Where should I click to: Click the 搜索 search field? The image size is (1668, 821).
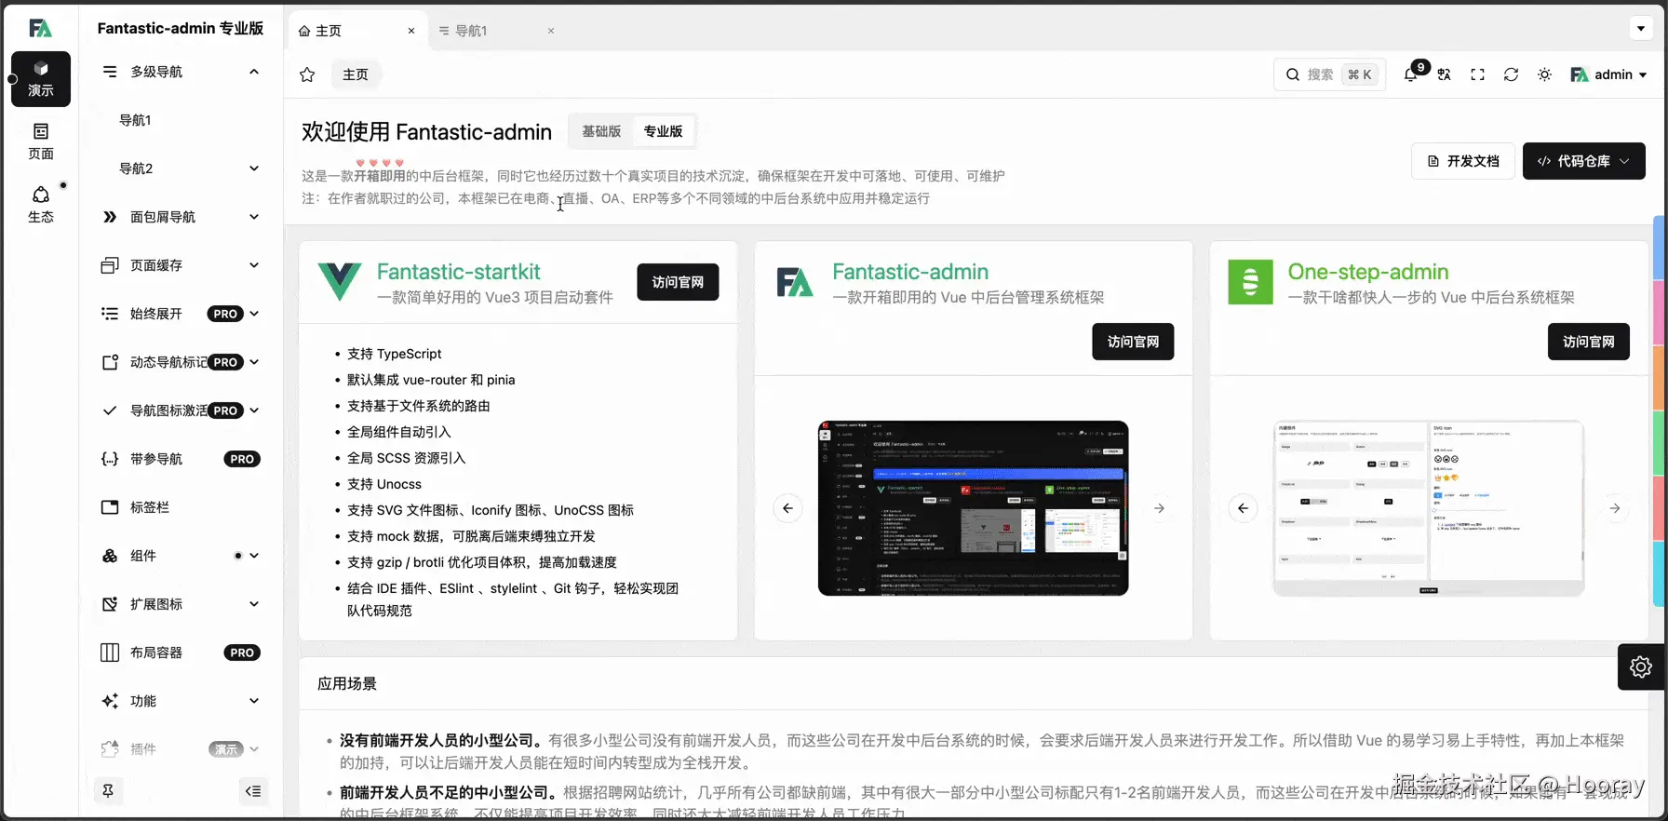click(x=1329, y=74)
